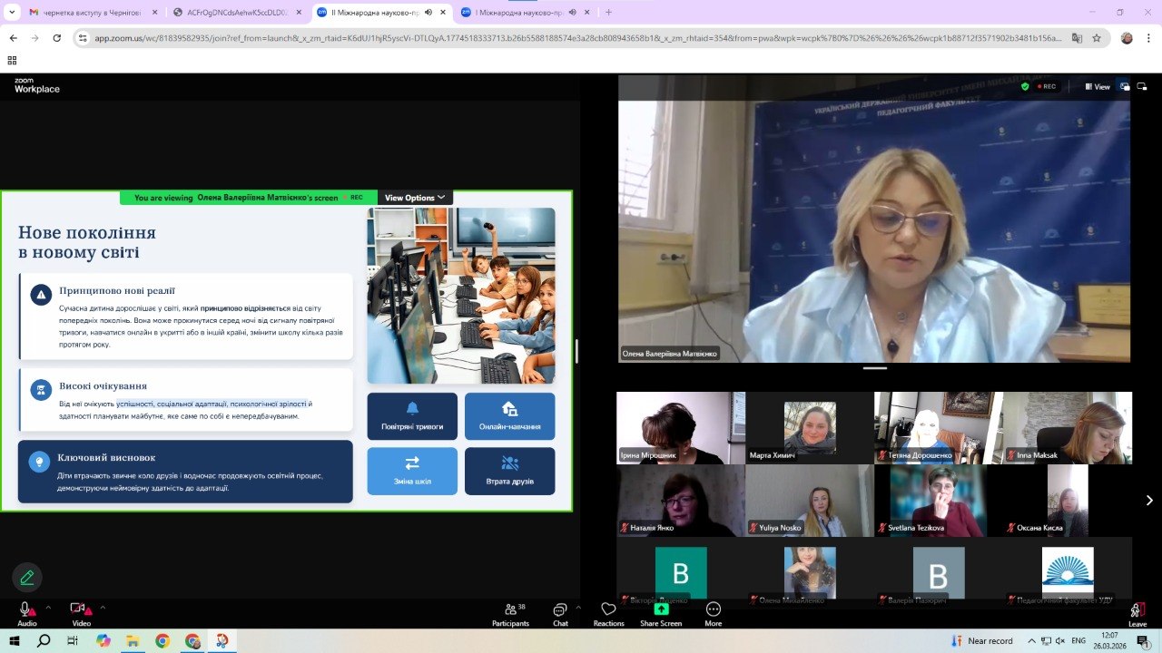Open the Participants panel
1162x653 pixels.
tap(510, 613)
